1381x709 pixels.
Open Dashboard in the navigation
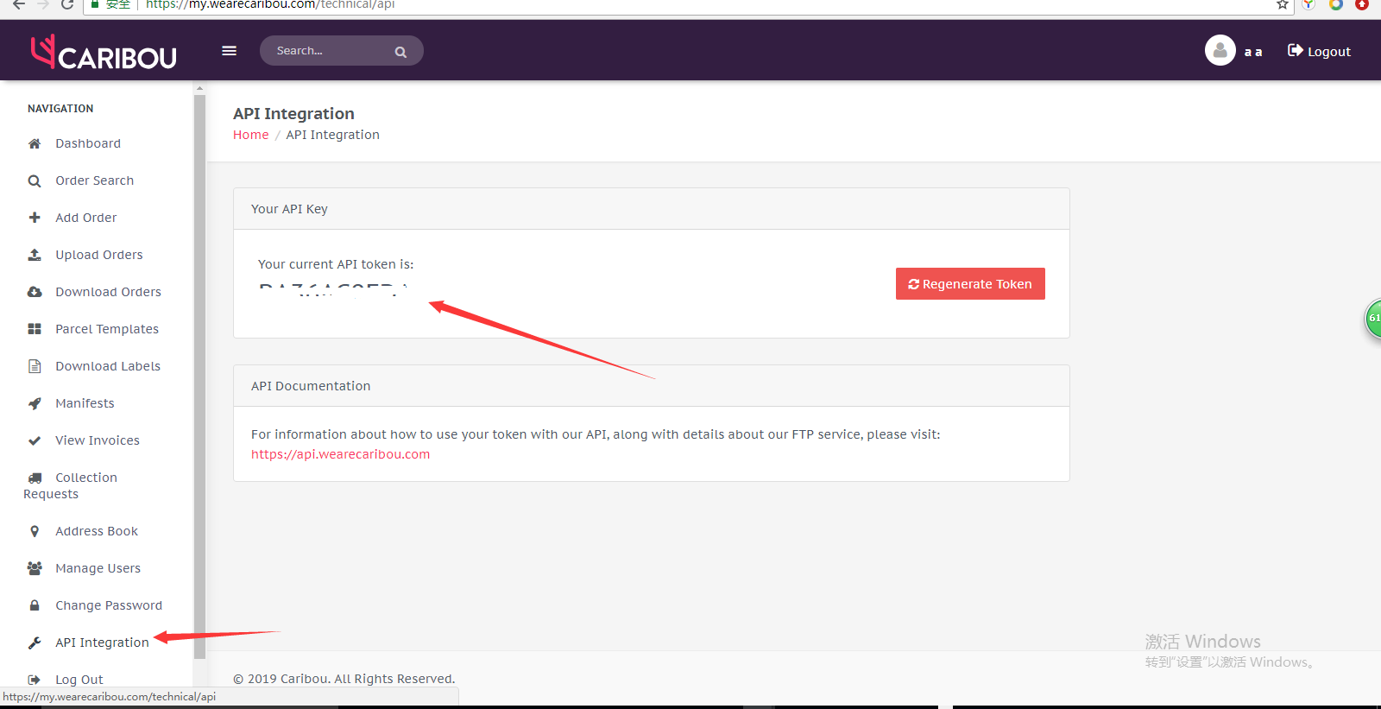pyautogui.click(x=88, y=143)
